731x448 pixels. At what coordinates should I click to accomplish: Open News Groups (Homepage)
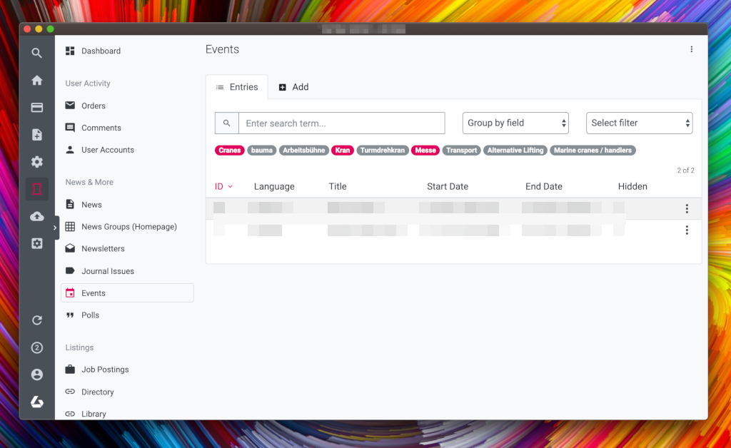(x=129, y=227)
